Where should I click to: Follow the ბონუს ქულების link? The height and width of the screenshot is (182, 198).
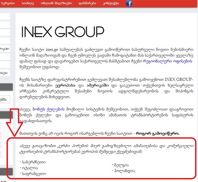coord(49,109)
